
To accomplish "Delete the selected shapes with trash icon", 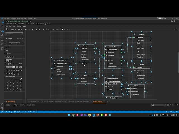I will pos(33,30).
